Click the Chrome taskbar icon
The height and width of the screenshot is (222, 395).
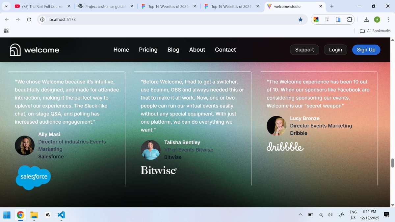[x=20, y=215]
